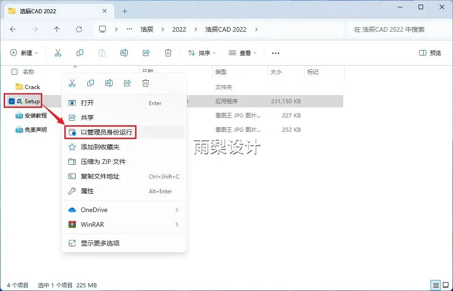Click the Copy icon in the toolbar
Image resolution: width=453 pixels, height=291 pixels.
click(80, 53)
